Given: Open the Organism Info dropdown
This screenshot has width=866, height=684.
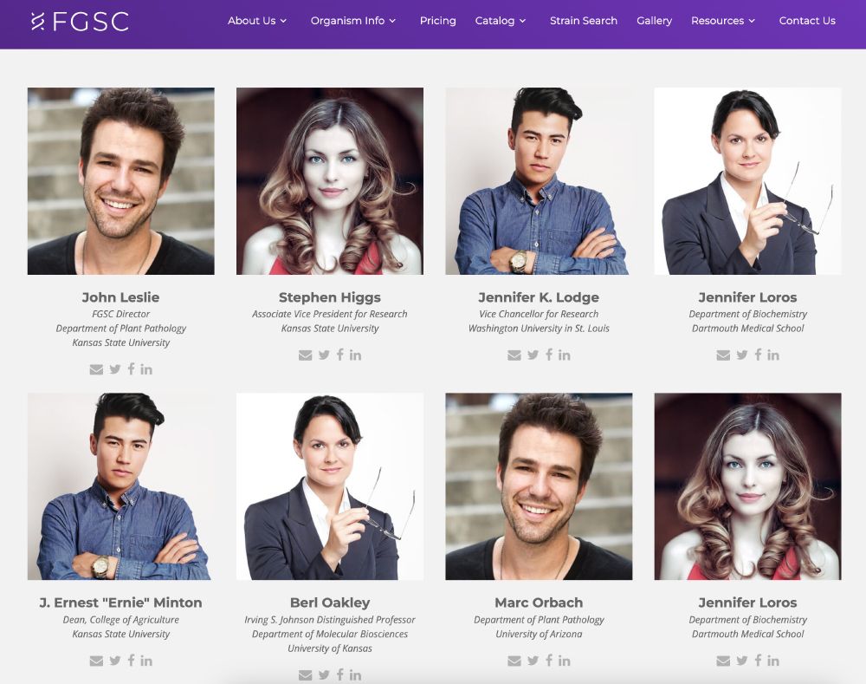Looking at the screenshot, I should coord(353,21).
